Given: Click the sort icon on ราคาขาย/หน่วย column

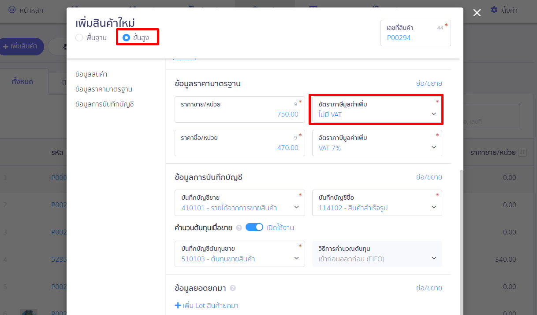Looking at the screenshot, I should pyautogui.click(x=522, y=152).
